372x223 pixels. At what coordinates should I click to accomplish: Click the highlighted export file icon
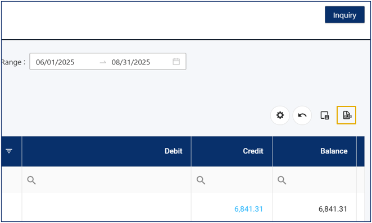(346, 115)
